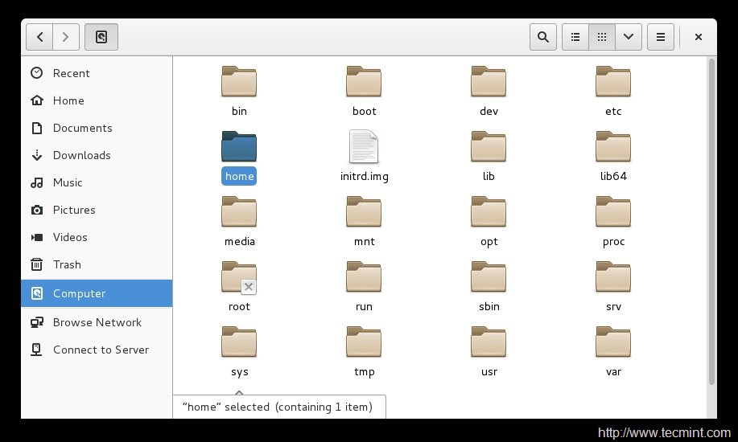Select the usr folder

pyautogui.click(x=489, y=343)
